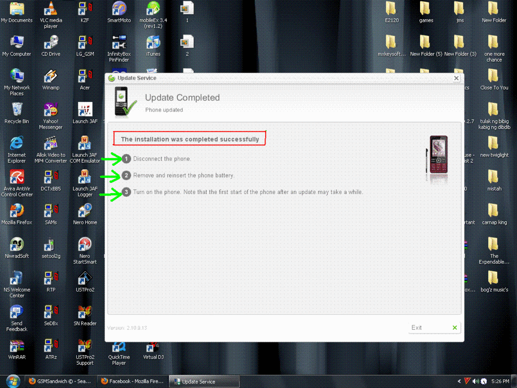
Task: Open the Close To You folder
Action: [494, 80]
